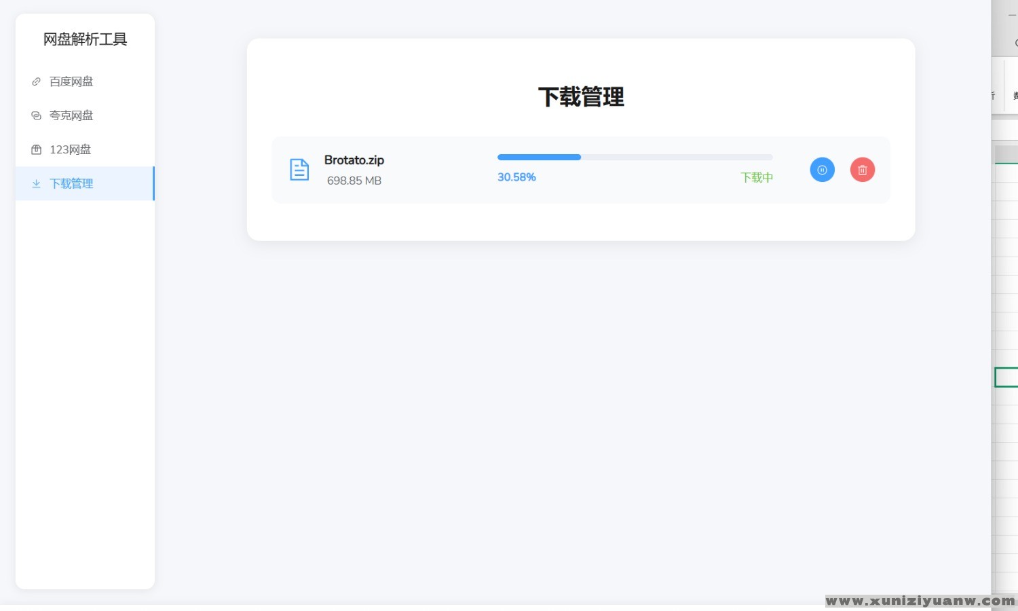1018x611 pixels.
Task: Go to the 123网盘 section
Action: coord(70,149)
